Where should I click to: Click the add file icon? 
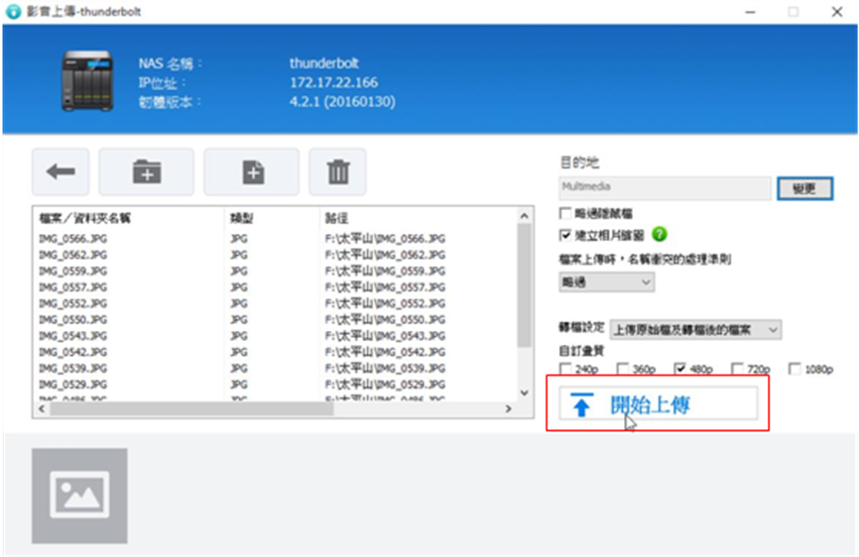click(252, 171)
